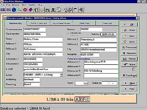
Task: Click the Save button
Action: pos(129,42)
